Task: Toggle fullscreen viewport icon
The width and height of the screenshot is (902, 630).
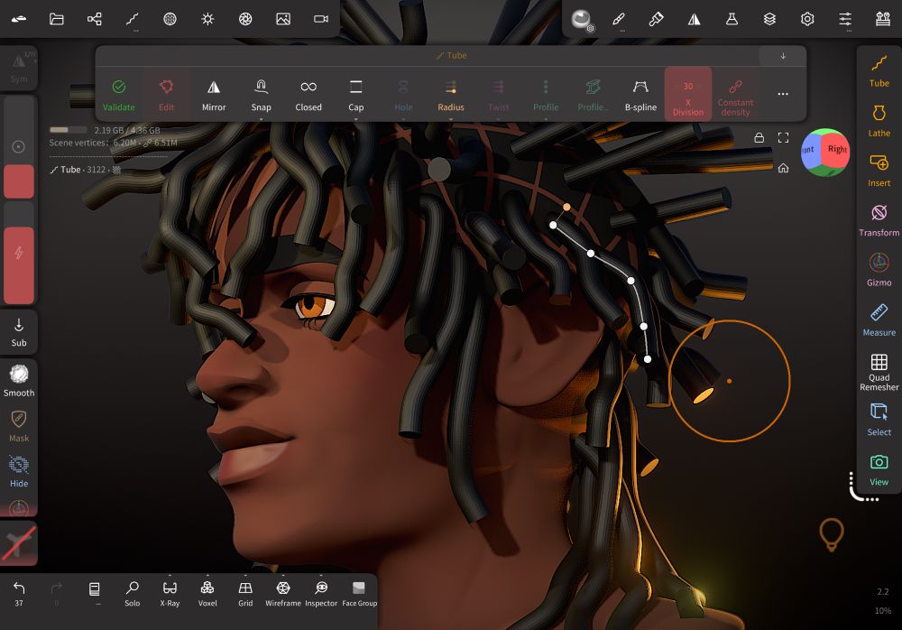Action: coord(783,137)
